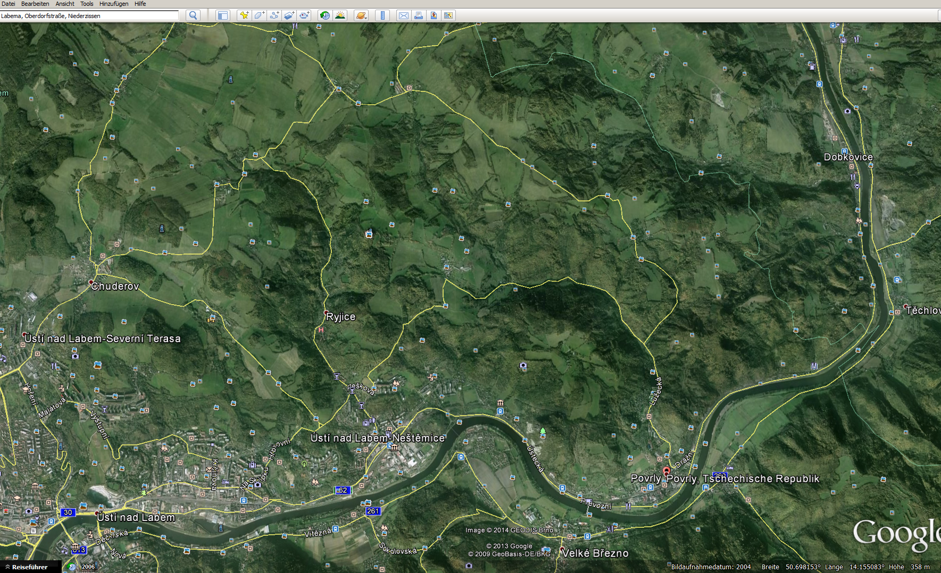Click the road shield number 30

pyautogui.click(x=68, y=512)
